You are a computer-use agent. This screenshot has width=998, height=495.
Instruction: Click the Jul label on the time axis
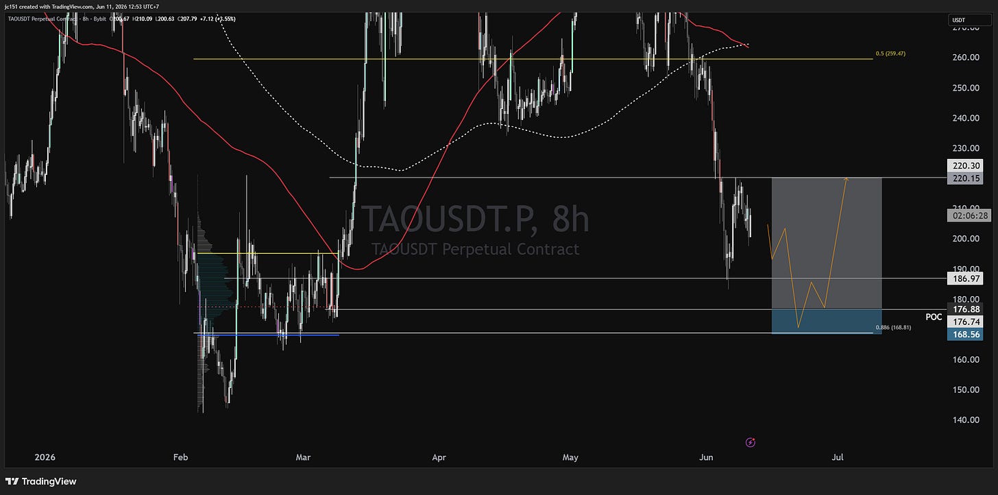838,457
